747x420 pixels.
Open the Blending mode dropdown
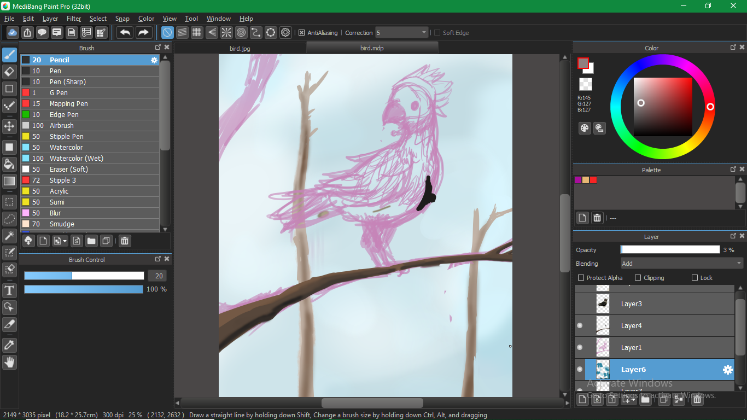pyautogui.click(x=681, y=264)
